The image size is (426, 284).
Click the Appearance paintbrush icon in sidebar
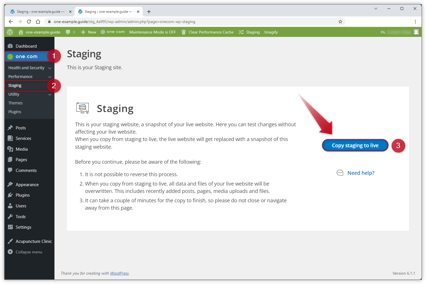pyautogui.click(x=10, y=184)
